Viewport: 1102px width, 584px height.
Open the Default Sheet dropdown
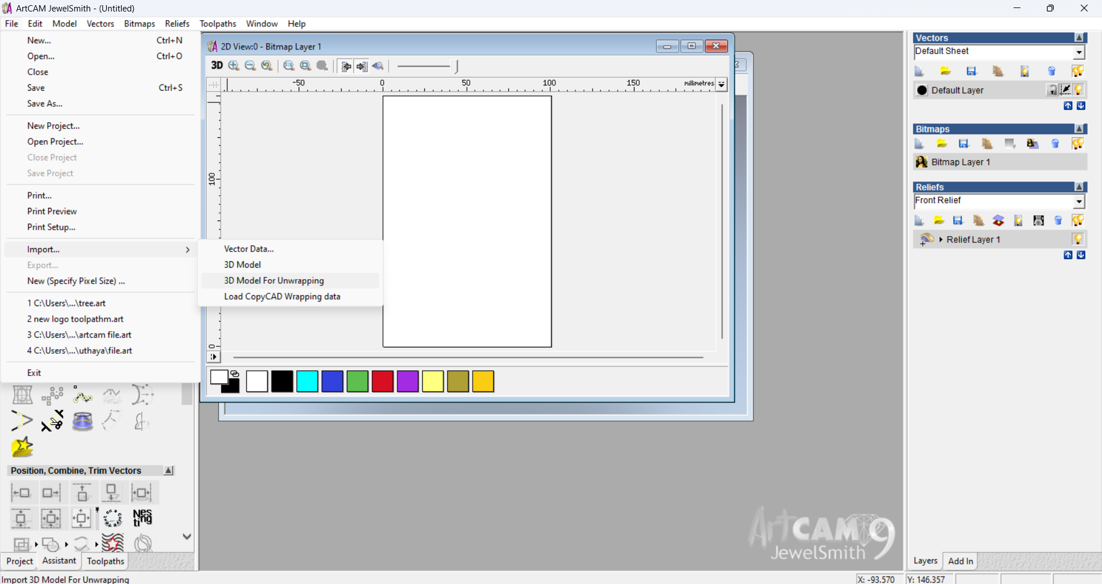(x=1079, y=52)
